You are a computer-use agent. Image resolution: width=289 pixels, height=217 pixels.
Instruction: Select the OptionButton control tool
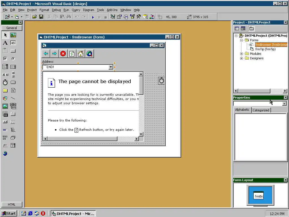(13, 59)
